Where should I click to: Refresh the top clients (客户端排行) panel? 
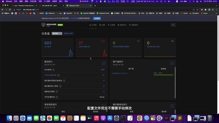click(172, 63)
